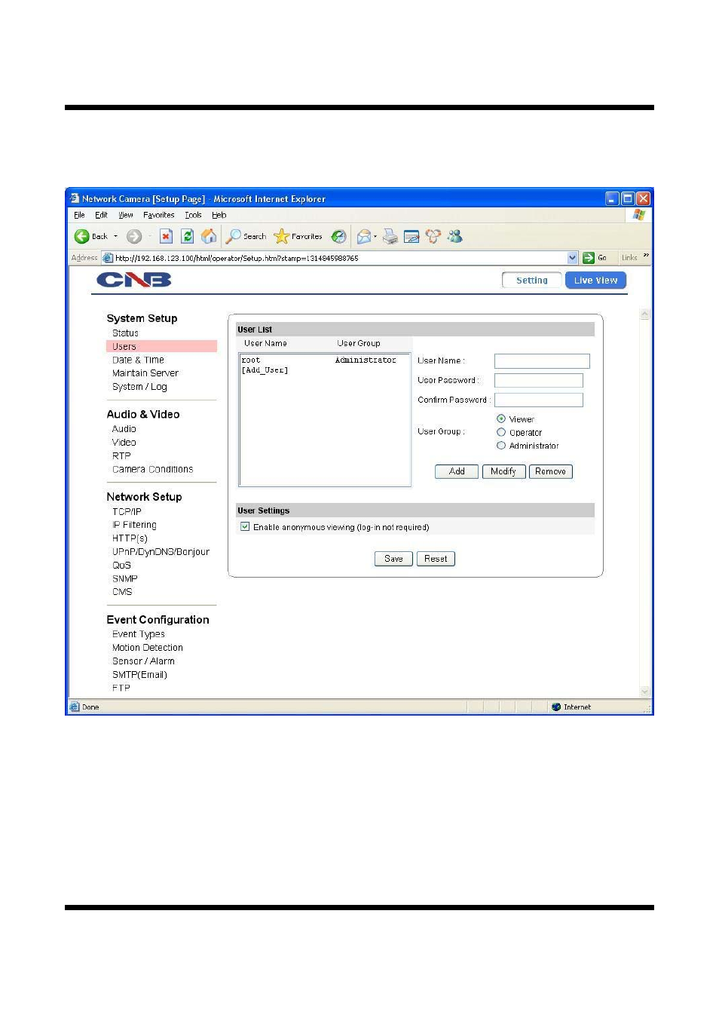
Task: Select the Viewer user group
Action: pos(501,419)
